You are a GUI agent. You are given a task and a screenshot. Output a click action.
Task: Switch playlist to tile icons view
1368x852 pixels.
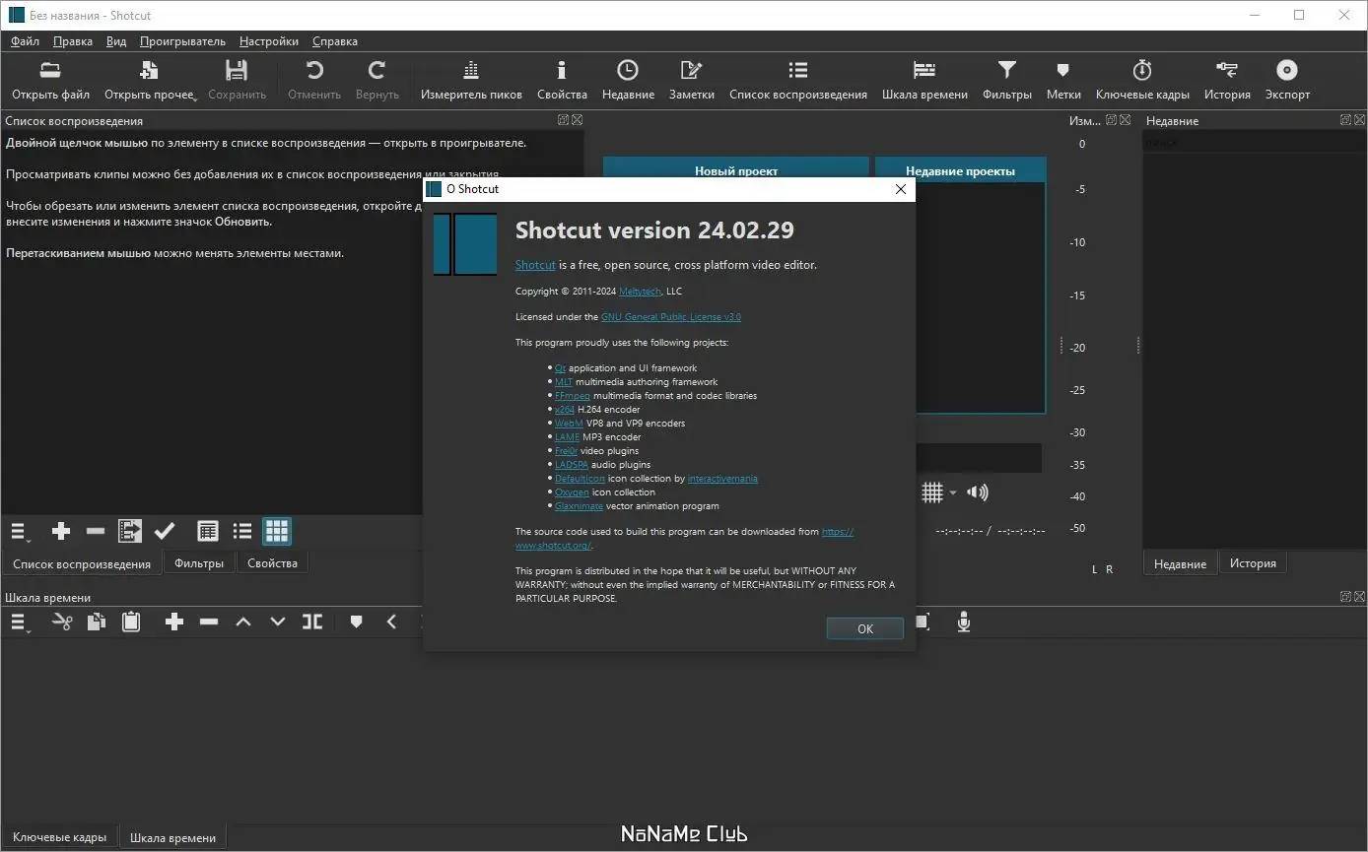coord(277,532)
